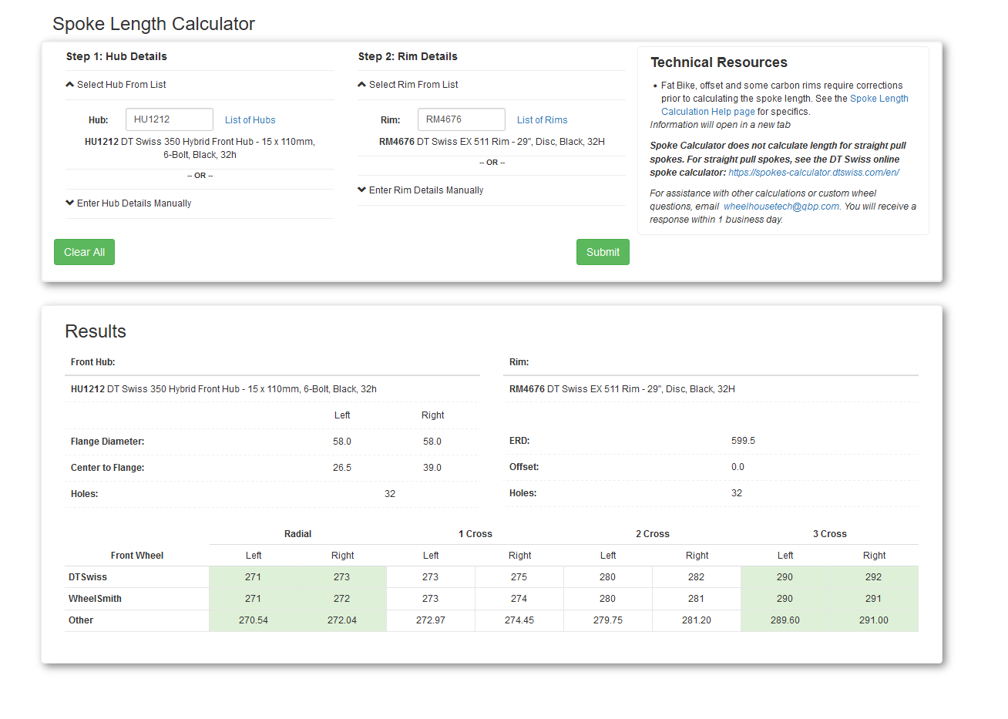The image size is (1008, 719).
Task: Click DTSwiss 2 Cross right value 282
Action: pyautogui.click(x=697, y=577)
